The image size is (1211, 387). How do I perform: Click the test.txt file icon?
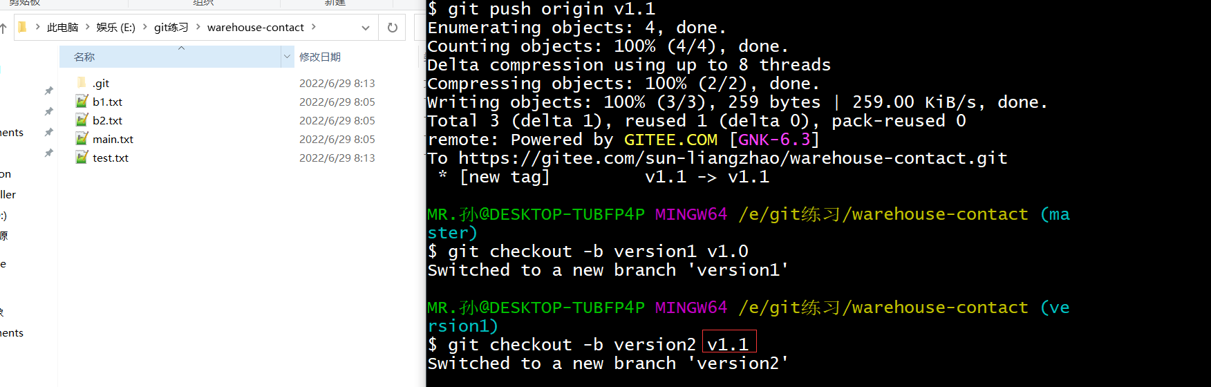coord(82,158)
